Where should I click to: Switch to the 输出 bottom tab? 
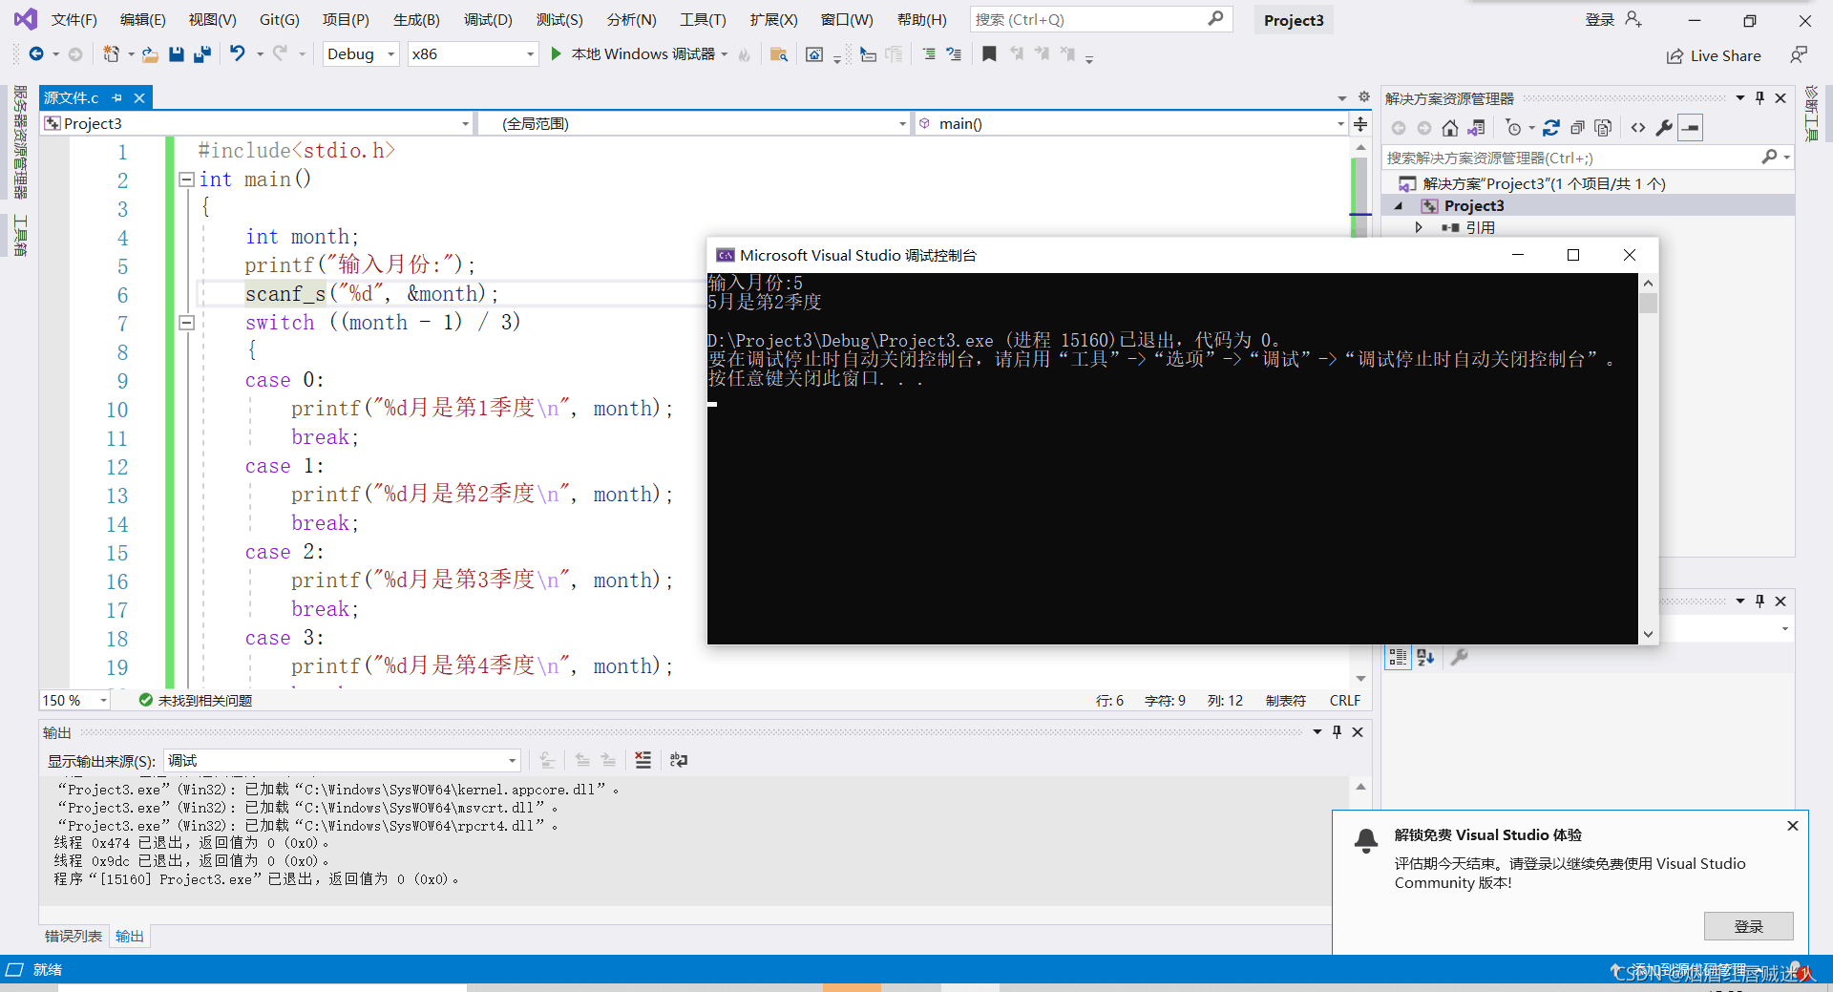point(130,936)
